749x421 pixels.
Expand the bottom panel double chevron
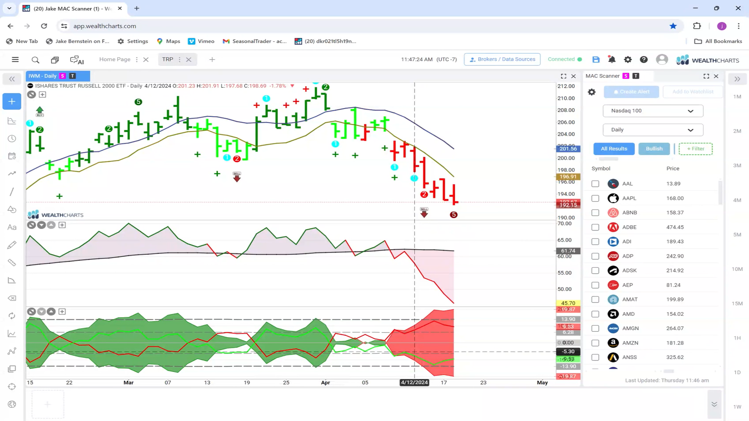point(714,404)
